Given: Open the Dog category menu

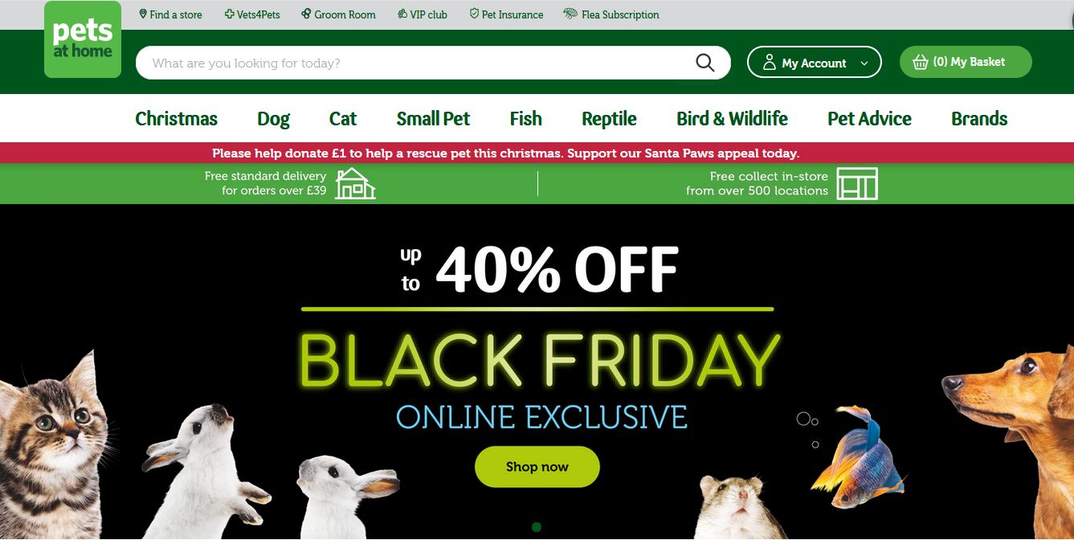Looking at the screenshot, I should tap(273, 119).
